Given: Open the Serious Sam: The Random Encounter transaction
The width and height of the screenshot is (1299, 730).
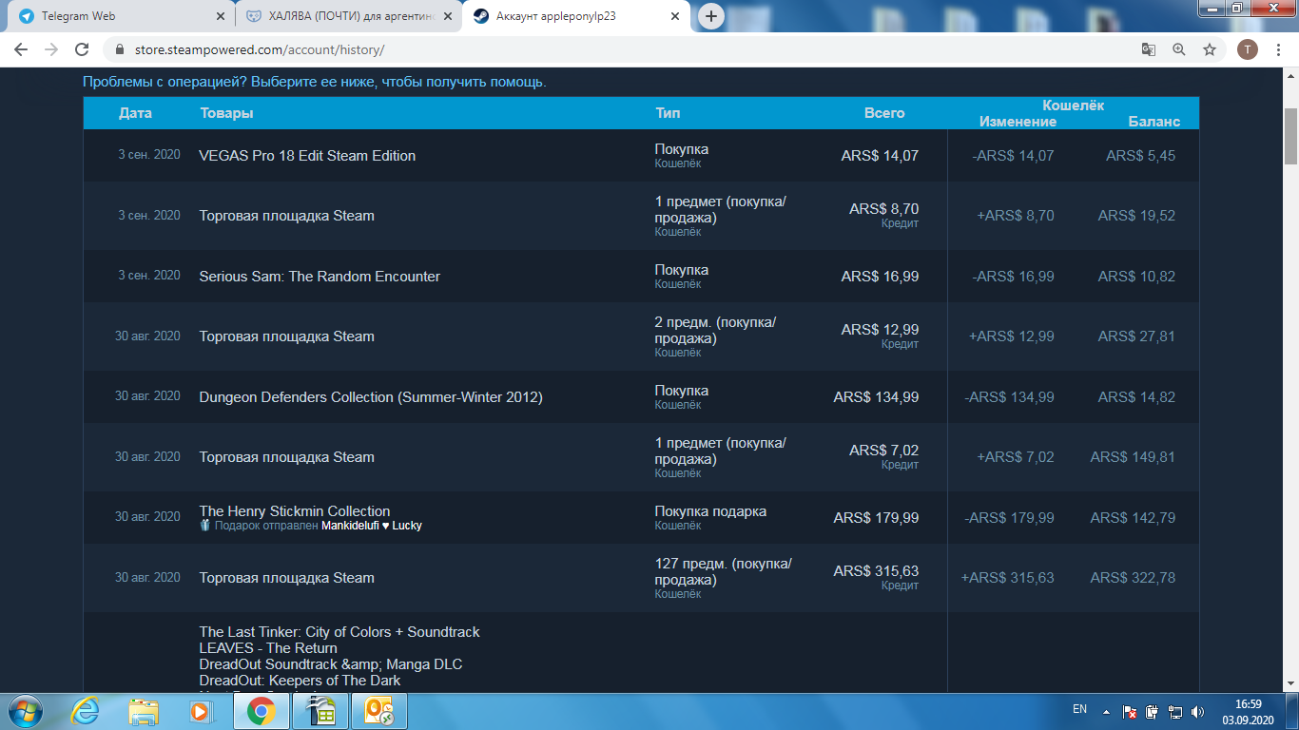Looking at the screenshot, I should (x=641, y=277).
